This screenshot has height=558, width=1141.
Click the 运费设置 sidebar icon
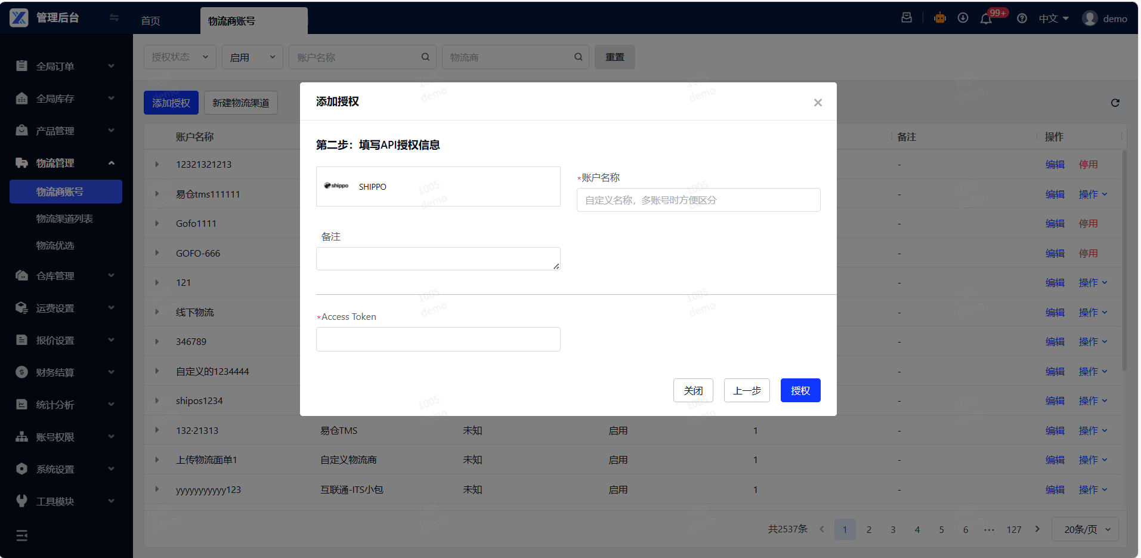coord(21,308)
